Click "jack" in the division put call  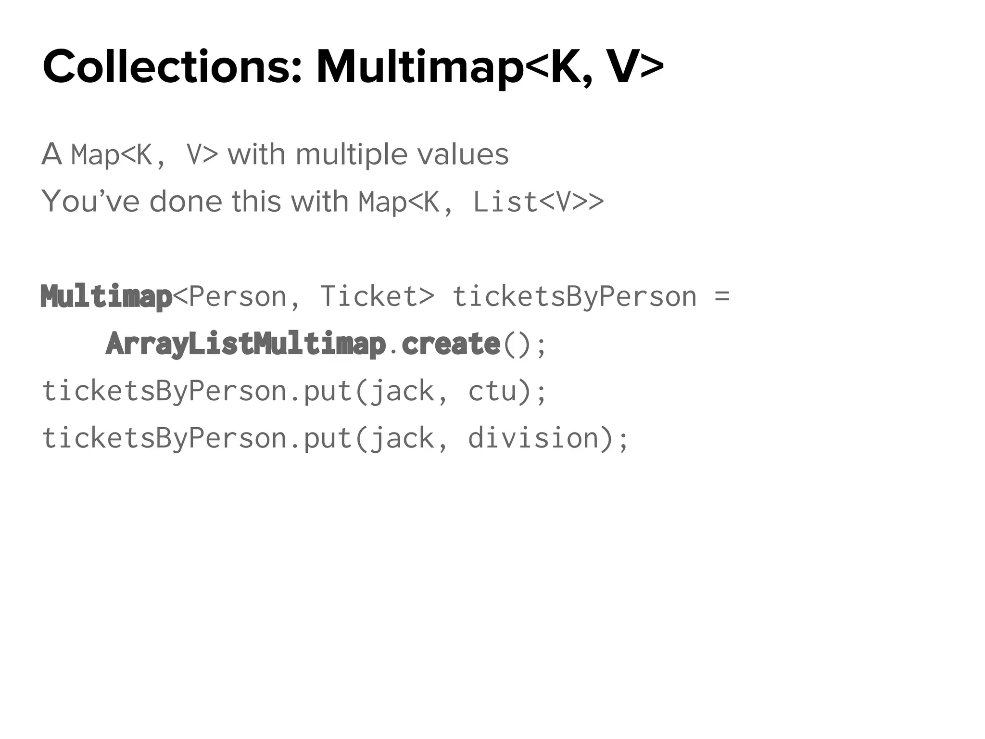(402, 438)
